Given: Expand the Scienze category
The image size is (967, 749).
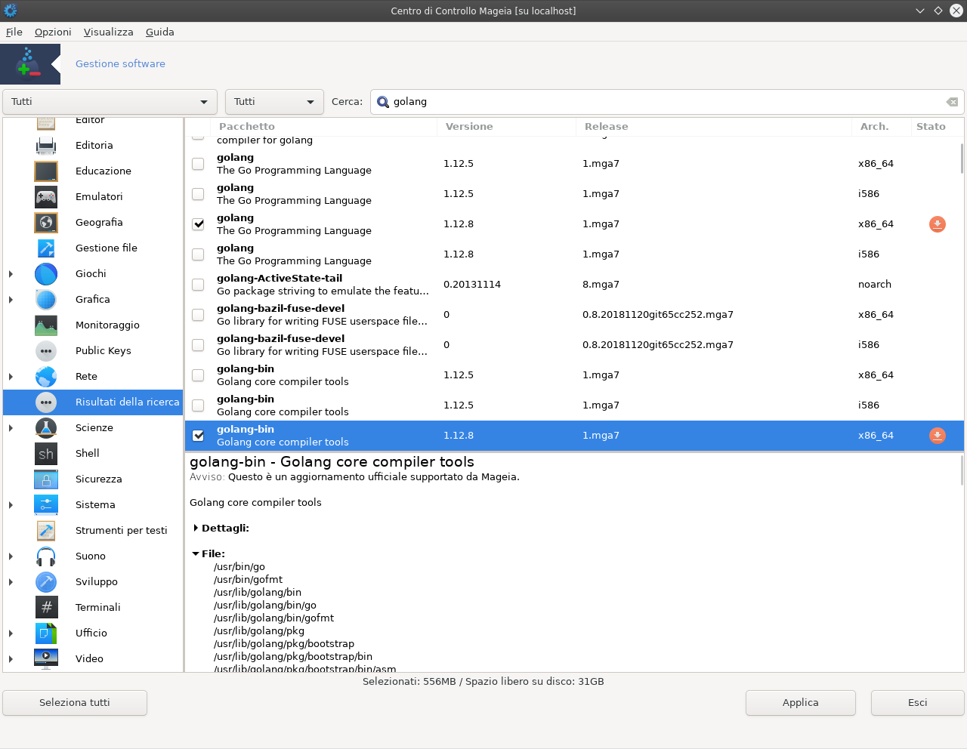Looking at the screenshot, I should pyautogui.click(x=11, y=428).
